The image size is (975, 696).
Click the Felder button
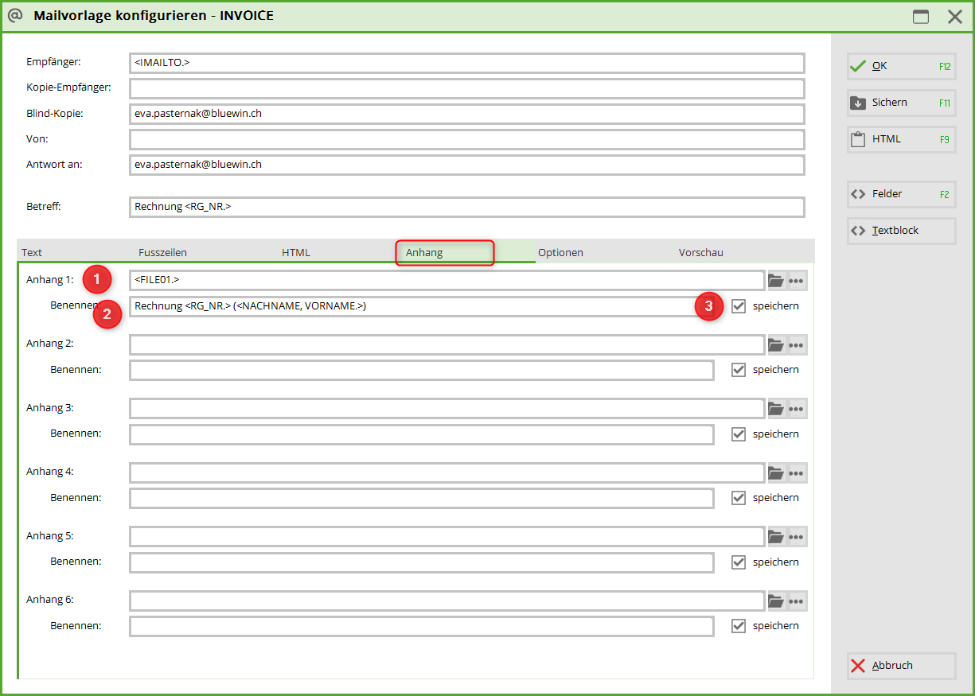[901, 194]
